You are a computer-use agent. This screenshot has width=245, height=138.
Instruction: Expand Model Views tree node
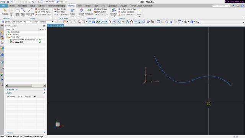tap(7, 32)
